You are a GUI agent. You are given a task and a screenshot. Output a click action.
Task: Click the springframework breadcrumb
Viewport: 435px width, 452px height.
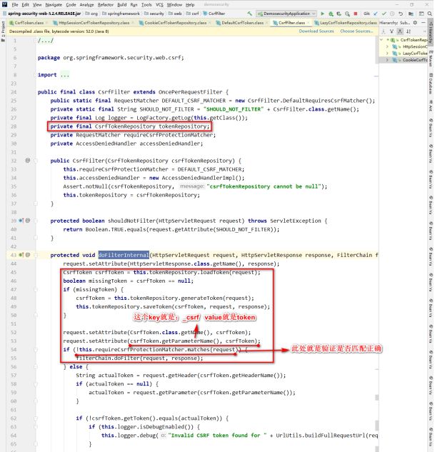coord(121,14)
